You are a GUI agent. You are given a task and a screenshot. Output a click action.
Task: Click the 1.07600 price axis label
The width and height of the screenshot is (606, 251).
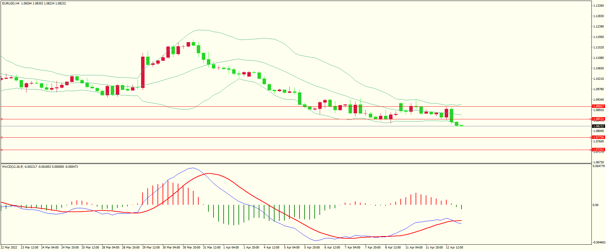599,141
